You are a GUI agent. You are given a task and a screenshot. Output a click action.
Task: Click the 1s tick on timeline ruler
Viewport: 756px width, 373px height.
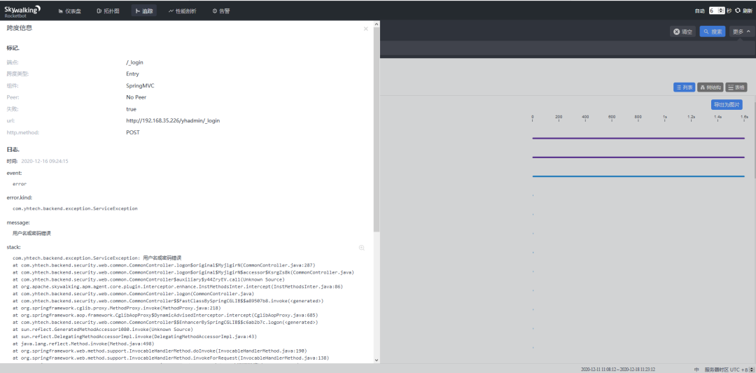tap(664, 117)
